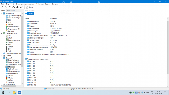Open the Файл menu

pos(3,4)
